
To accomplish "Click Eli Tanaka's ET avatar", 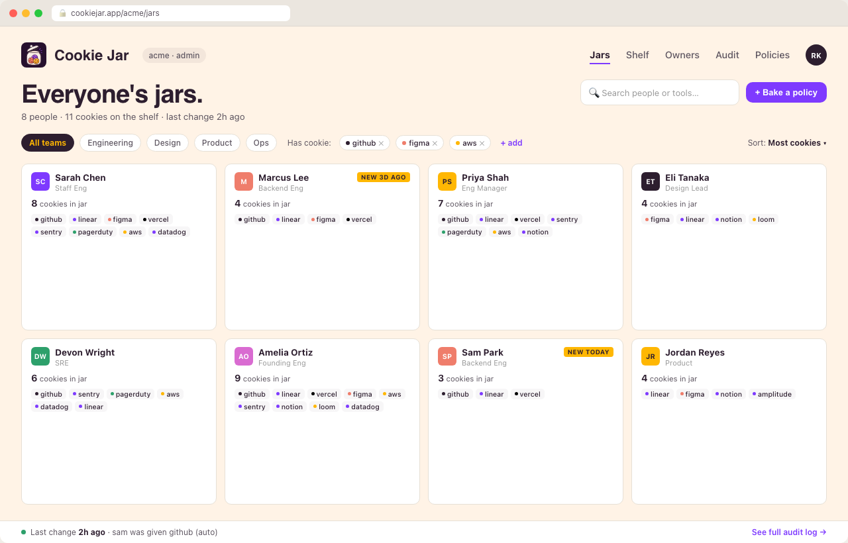I will click(x=651, y=181).
